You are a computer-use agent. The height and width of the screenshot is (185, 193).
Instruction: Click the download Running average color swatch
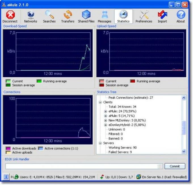39,81
